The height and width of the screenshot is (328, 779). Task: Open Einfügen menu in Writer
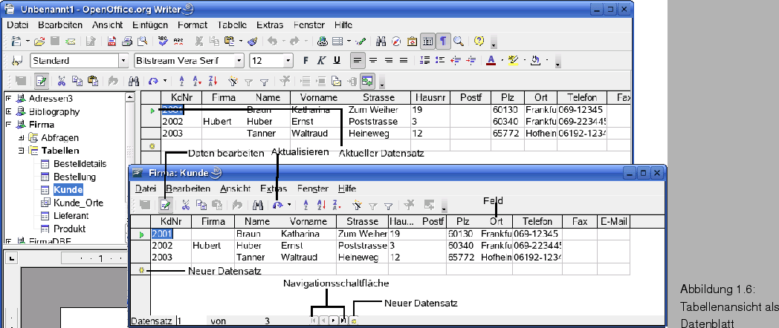(150, 24)
